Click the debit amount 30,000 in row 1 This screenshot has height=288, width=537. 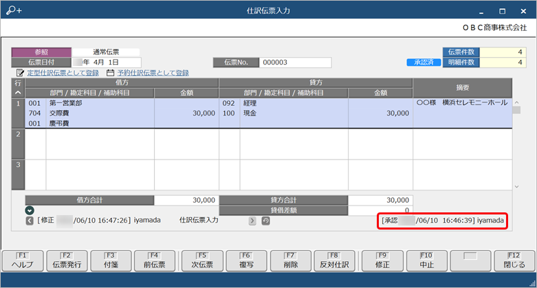[x=204, y=113]
